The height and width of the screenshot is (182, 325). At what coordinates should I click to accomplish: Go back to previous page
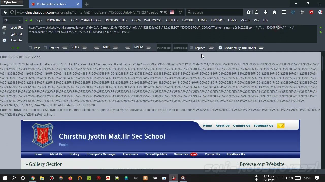click(5, 12)
